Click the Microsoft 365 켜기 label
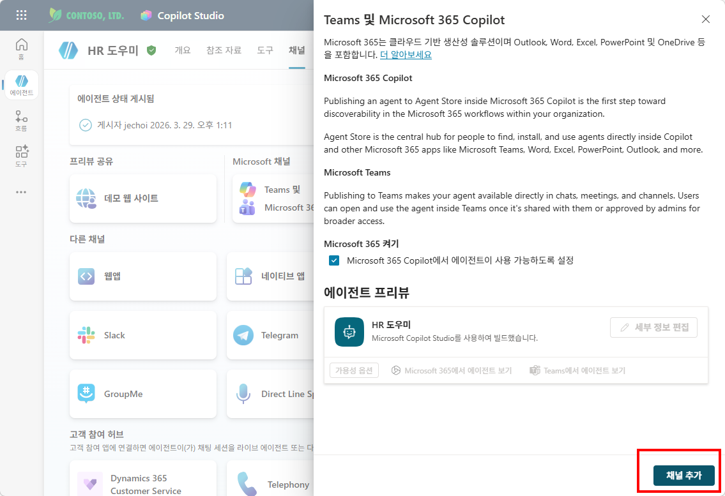The width and height of the screenshot is (725, 496). (x=361, y=244)
